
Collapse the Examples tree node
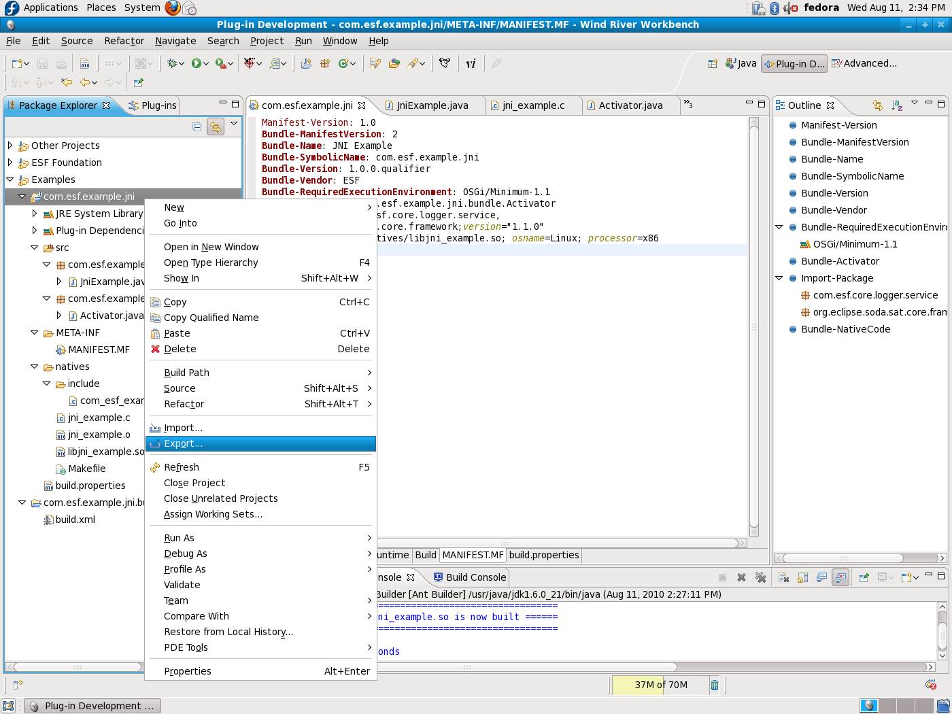pos(10,180)
